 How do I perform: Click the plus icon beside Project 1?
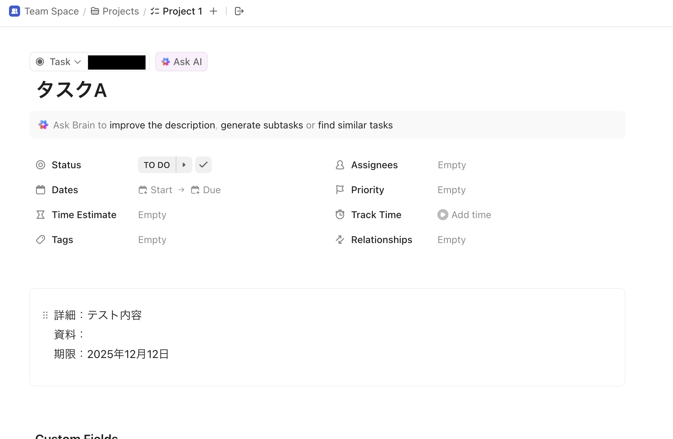[213, 11]
